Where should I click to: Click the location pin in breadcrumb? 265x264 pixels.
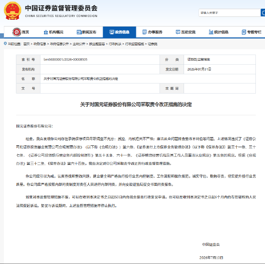click(x=5, y=44)
